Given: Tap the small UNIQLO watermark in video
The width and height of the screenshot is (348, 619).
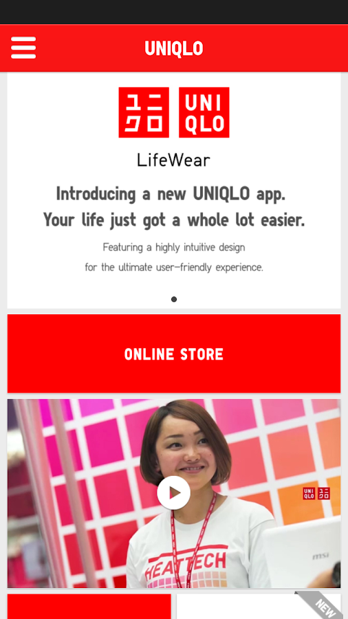Looking at the screenshot, I should pyautogui.click(x=316, y=493).
